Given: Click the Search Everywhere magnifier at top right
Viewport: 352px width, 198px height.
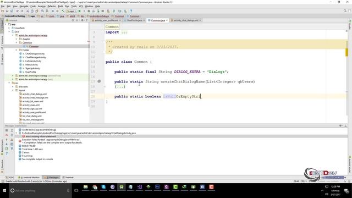Looking at the screenshot, I should pos(345,11).
